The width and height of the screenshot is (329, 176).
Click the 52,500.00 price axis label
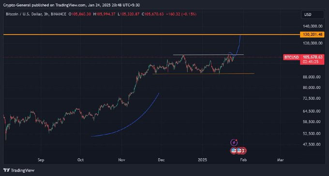312,133
